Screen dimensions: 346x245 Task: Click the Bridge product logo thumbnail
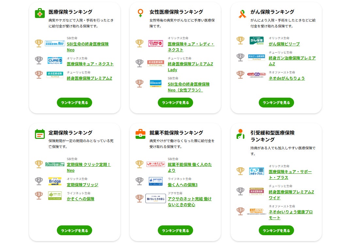55,181
